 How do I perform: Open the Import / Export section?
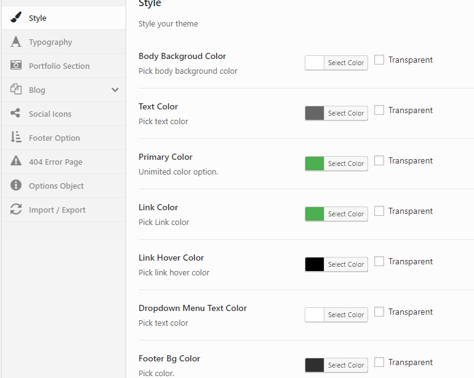pos(64,210)
